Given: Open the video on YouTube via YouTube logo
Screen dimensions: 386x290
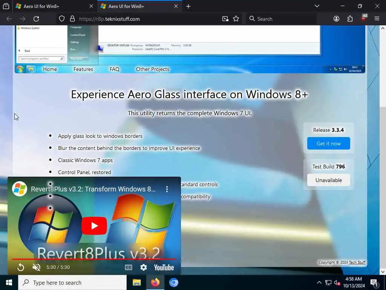Looking at the screenshot, I should (164, 267).
